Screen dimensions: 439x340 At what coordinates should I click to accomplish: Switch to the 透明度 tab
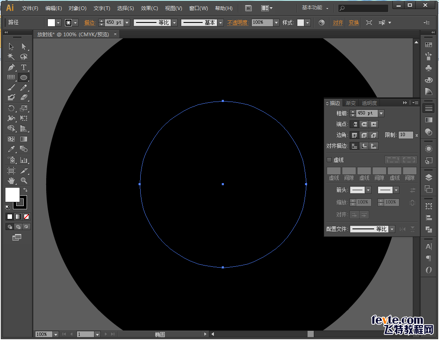click(369, 103)
